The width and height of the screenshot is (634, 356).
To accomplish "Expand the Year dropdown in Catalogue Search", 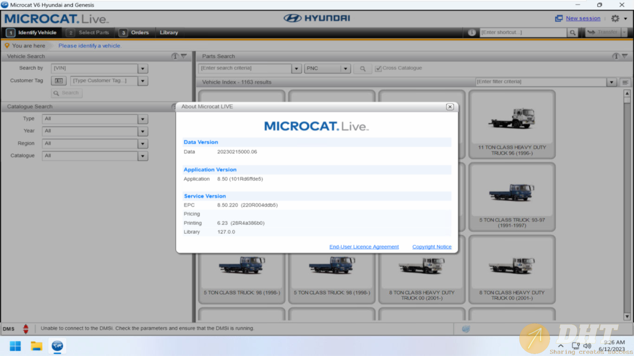I will [143, 131].
